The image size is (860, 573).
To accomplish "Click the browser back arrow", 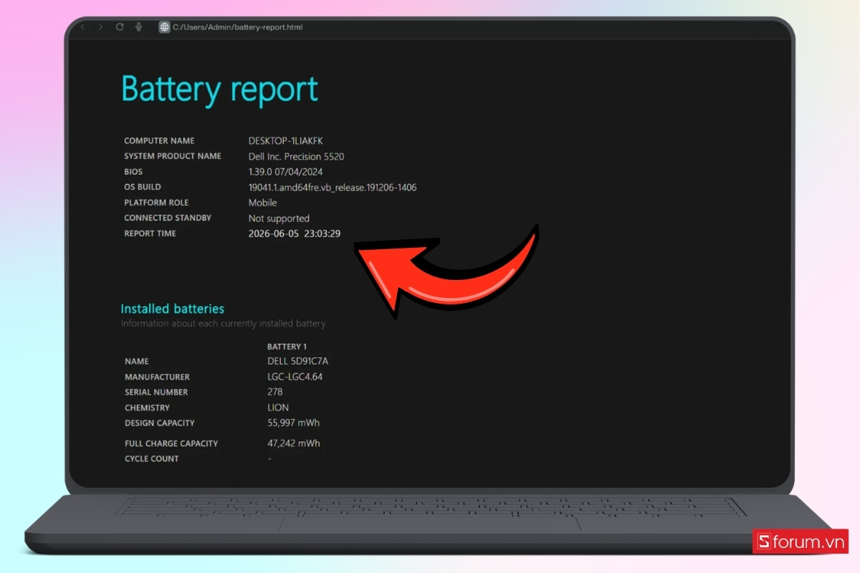I will point(82,27).
